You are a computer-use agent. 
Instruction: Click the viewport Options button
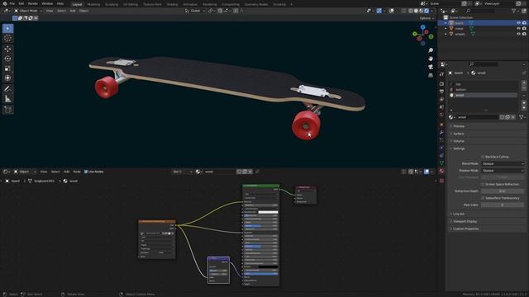pos(427,18)
